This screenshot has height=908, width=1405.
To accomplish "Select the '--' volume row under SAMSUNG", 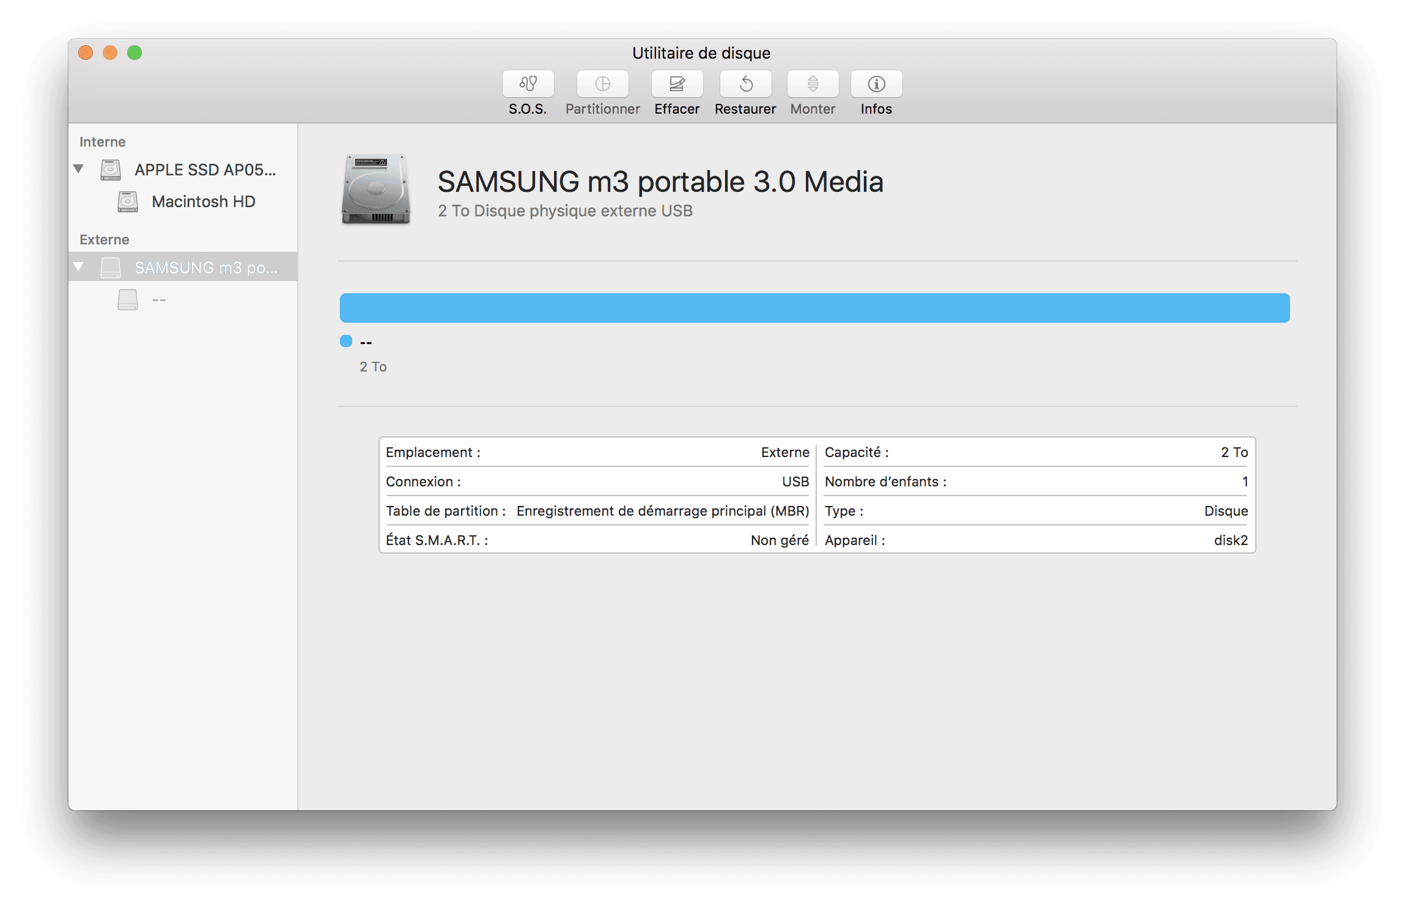I will (183, 299).
